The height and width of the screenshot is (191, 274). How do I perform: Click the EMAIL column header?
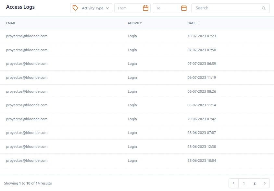pos(11,23)
